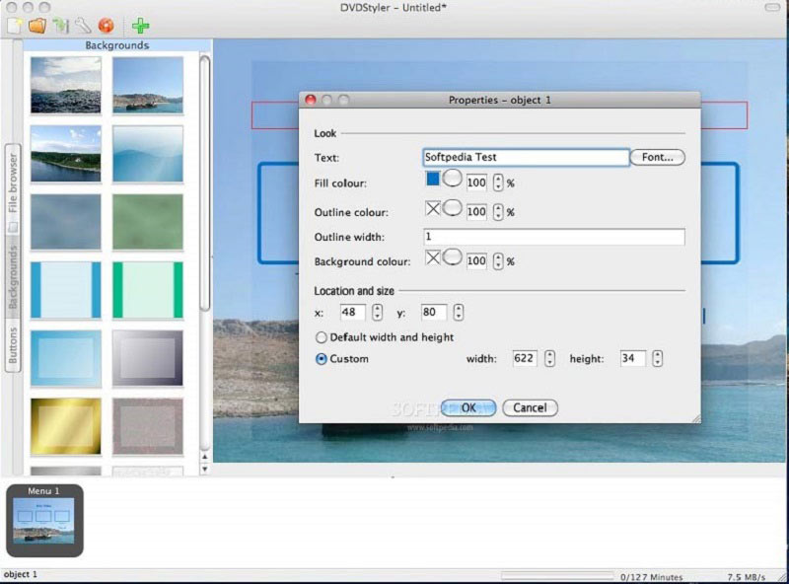789x584 pixels.
Task: Select the Save/export arrow toolbar icon
Action: tap(59, 25)
